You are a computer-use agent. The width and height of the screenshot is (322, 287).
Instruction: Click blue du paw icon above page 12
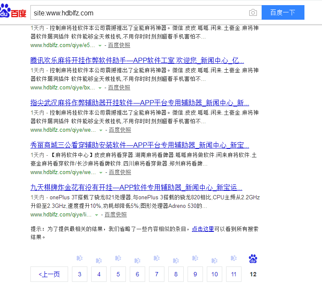click(253, 259)
